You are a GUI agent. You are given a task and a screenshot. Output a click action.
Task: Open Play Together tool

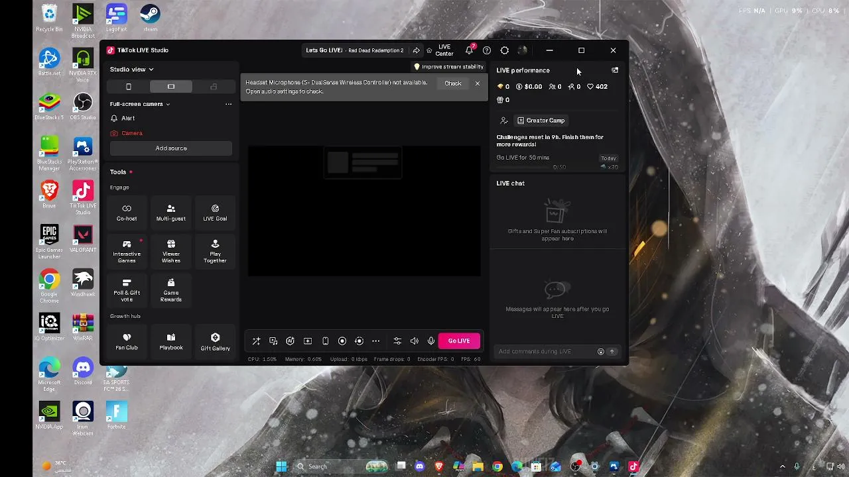click(x=215, y=251)
